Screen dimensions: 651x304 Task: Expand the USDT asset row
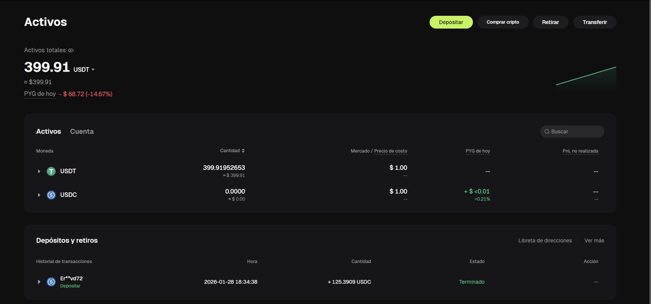point(39,171)
